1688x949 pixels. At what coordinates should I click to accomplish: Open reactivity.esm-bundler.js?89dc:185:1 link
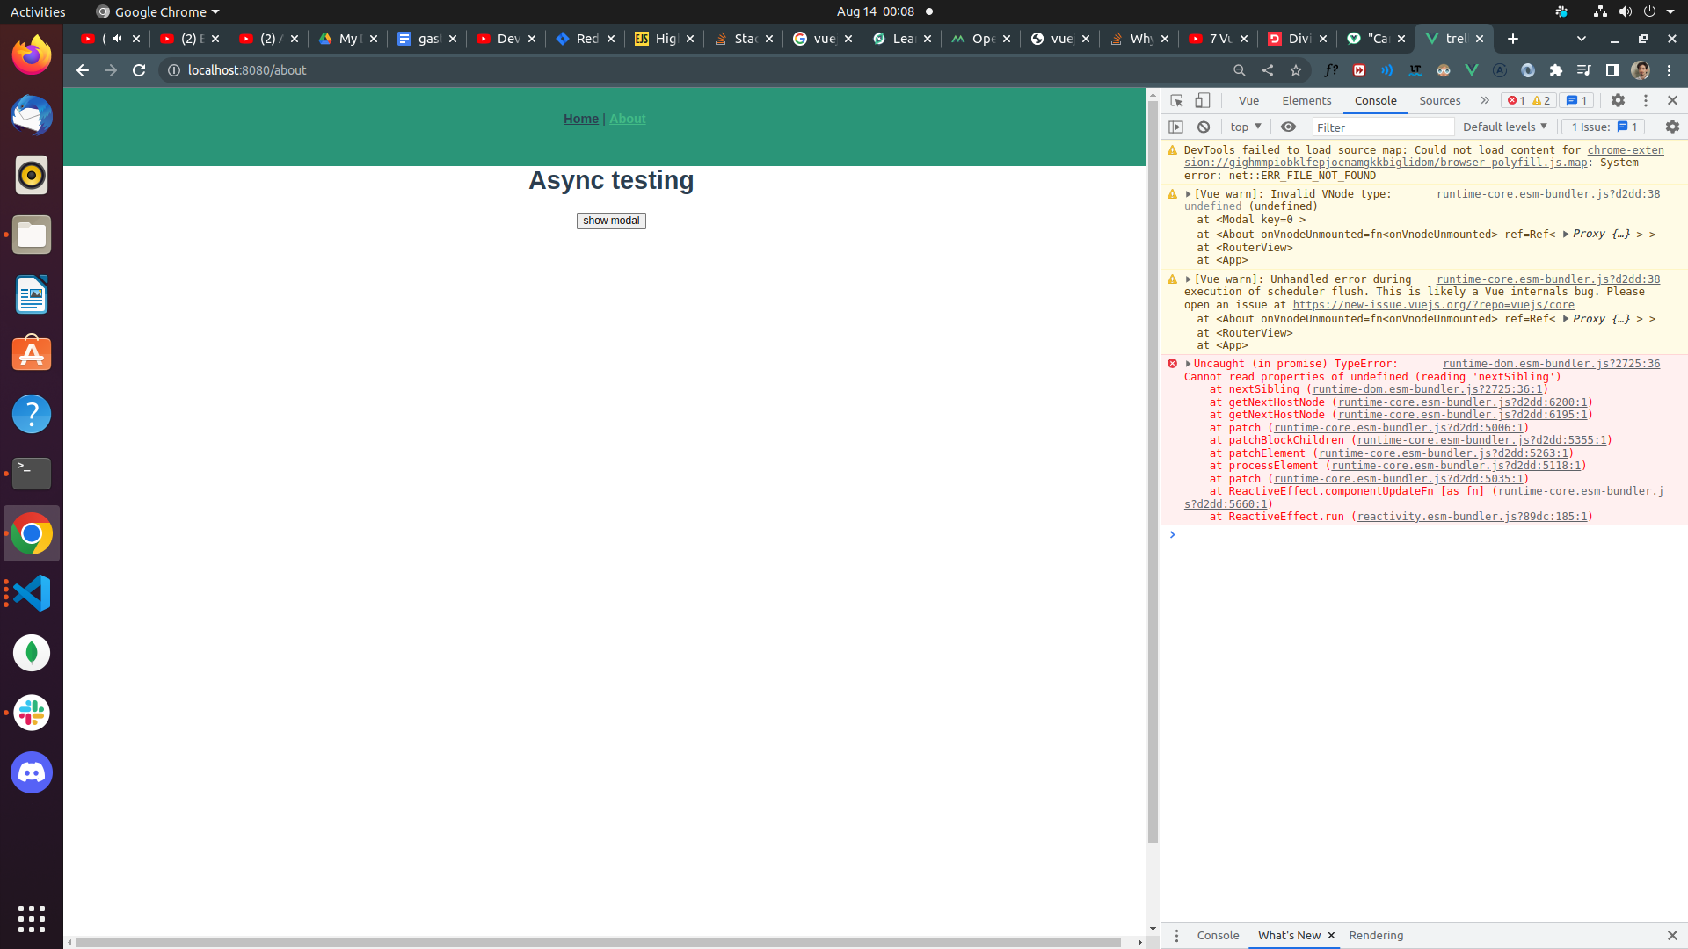[x=1472, y=517]
